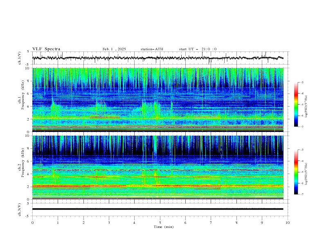Click the 'Time (min)' axis title
This screenshot has height=250, width=324.
[x=164, y=227]
